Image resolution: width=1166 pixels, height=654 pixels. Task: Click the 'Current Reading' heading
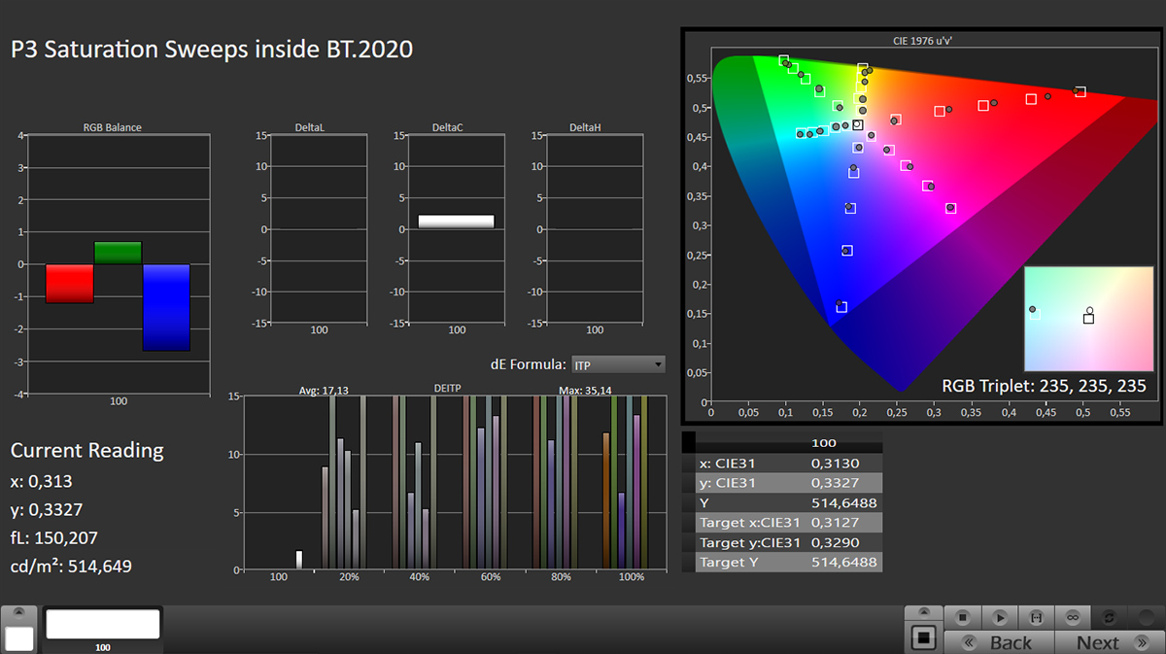pos(87,450)
